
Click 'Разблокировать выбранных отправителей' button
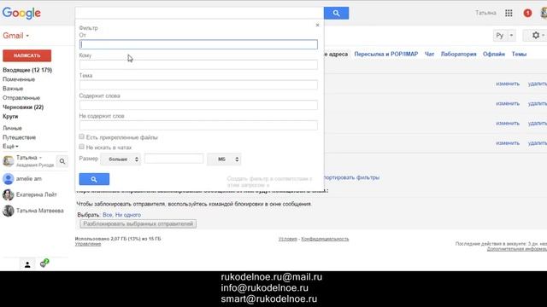click(138, 223)
